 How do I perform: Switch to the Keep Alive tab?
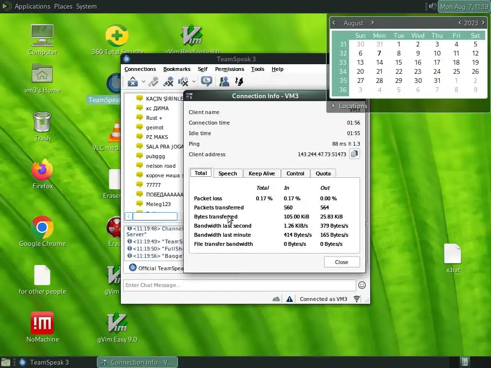click(262, 173)
